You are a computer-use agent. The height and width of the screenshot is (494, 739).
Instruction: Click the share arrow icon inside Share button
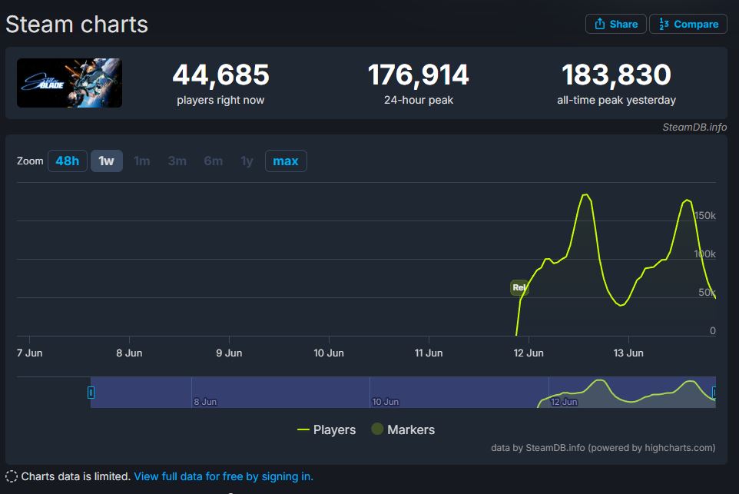click(x=599, y=24)
